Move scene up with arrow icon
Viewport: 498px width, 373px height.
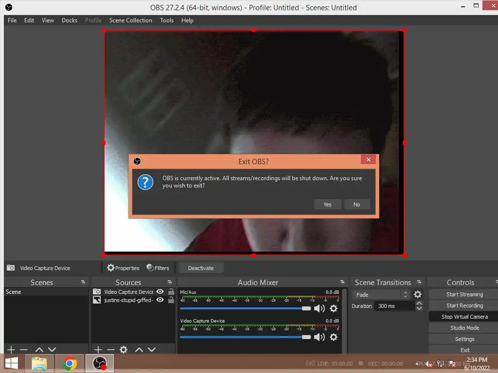click(x=39, y=350)
